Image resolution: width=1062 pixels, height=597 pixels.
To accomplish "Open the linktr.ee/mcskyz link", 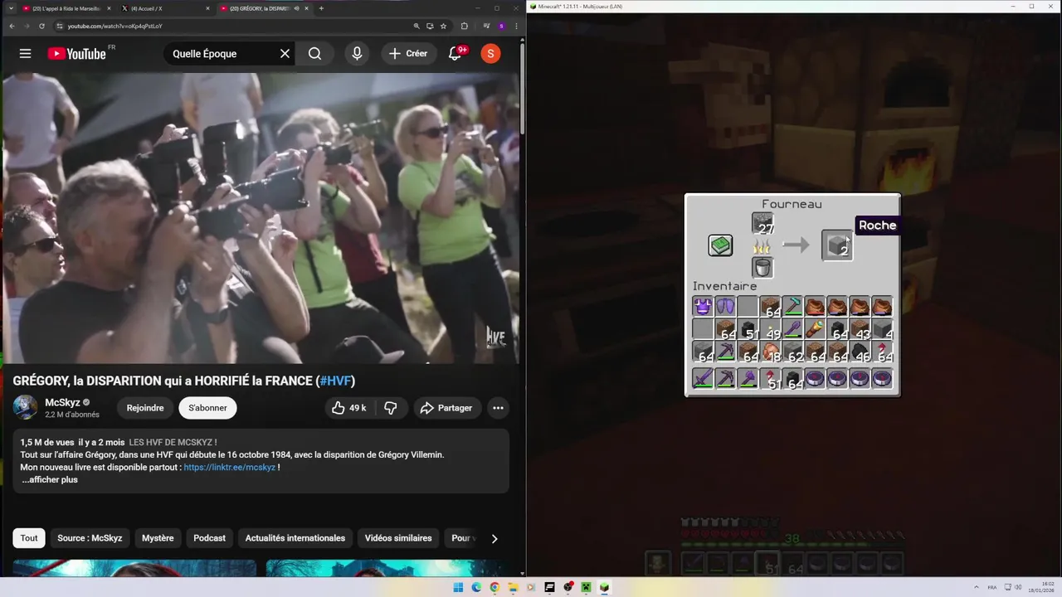I will coord(230,467).
